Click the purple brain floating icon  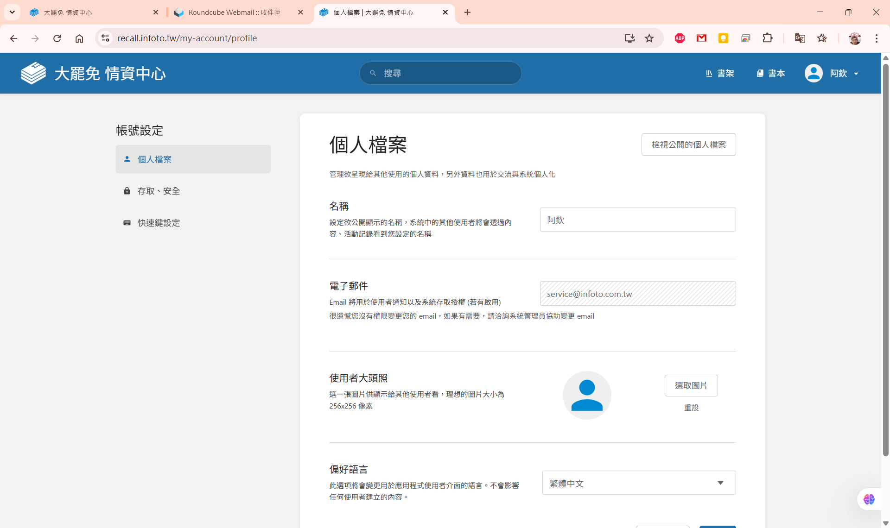pyautogui.click(x=869, y=499)
